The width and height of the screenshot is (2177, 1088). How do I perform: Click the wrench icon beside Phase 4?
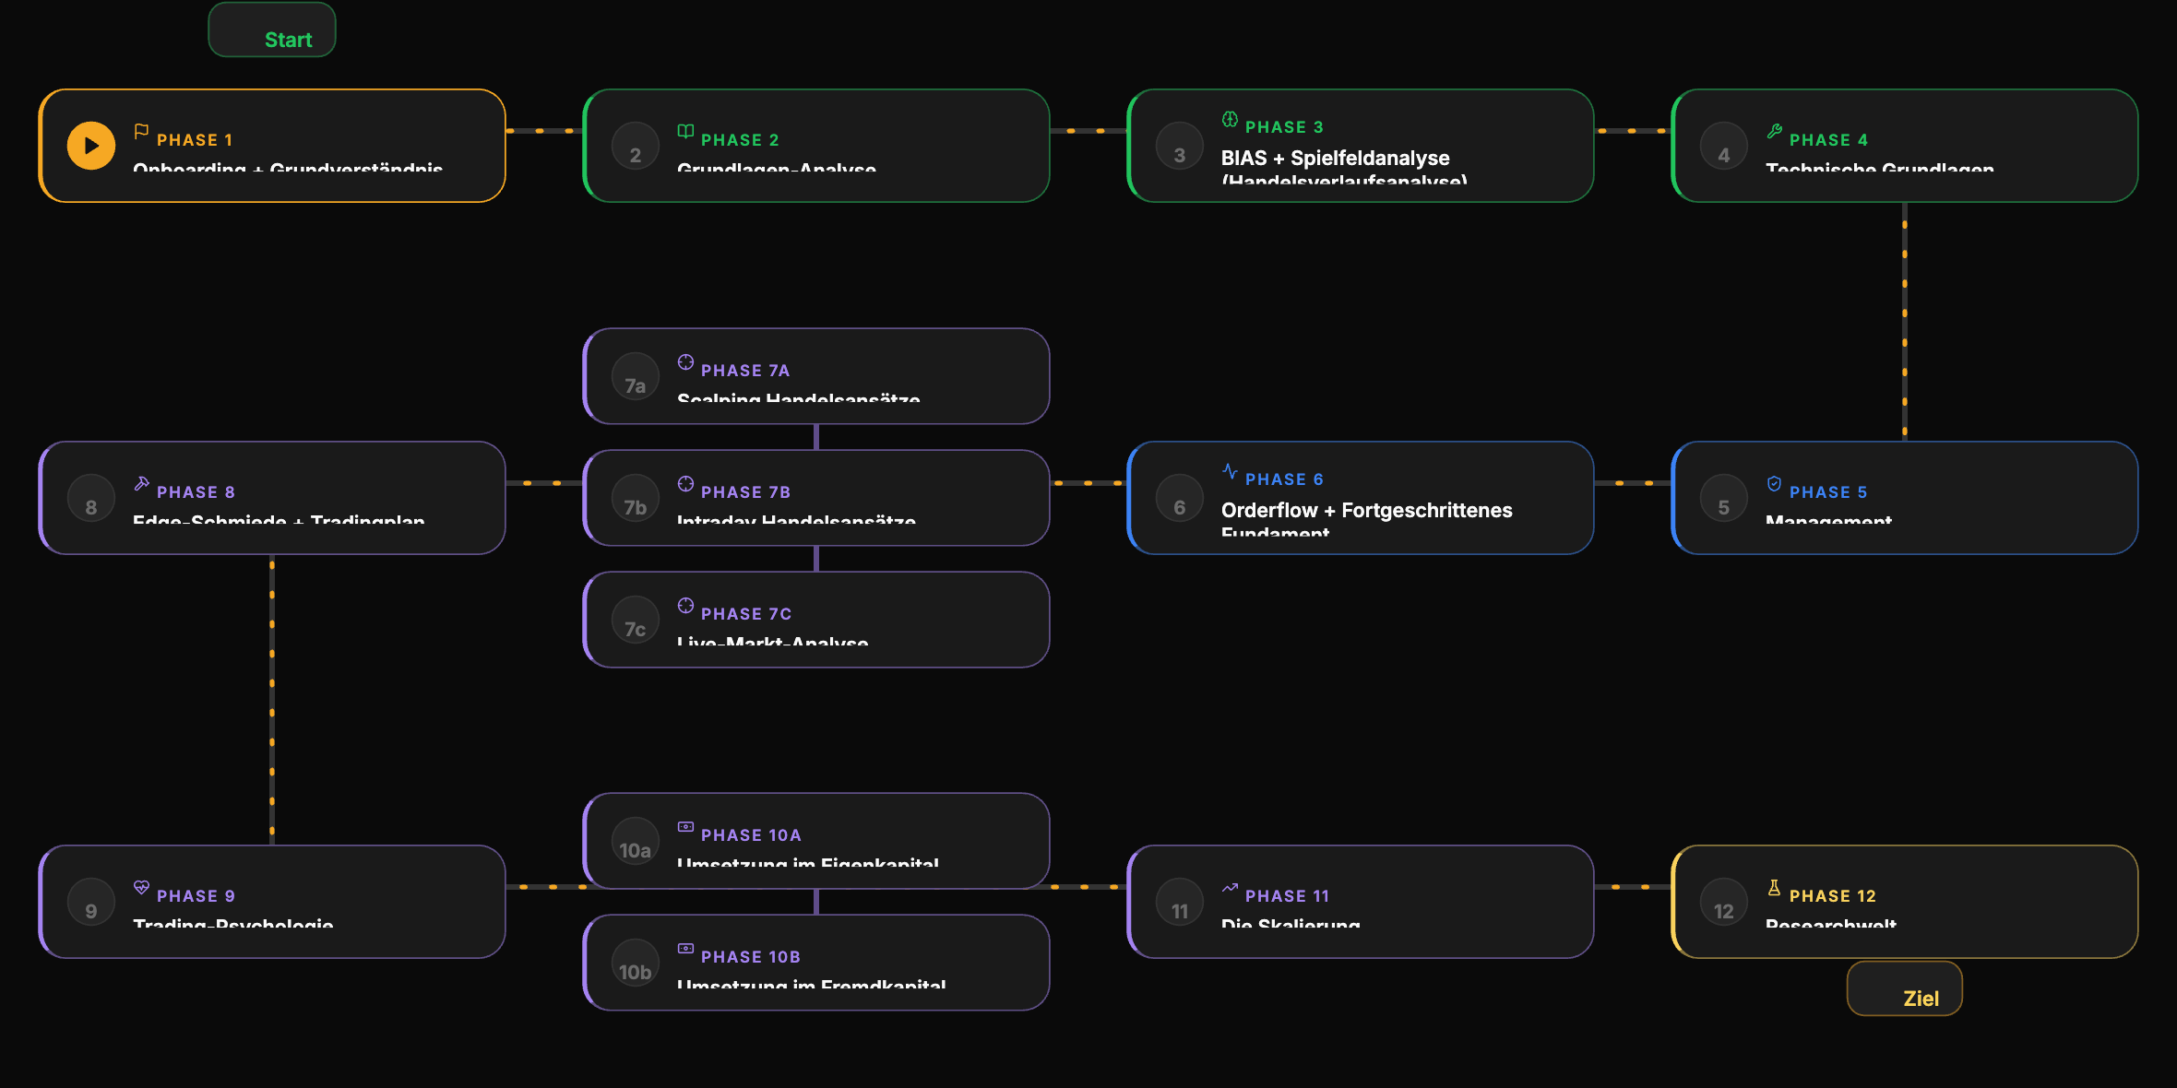click(x=1774, y=132)
